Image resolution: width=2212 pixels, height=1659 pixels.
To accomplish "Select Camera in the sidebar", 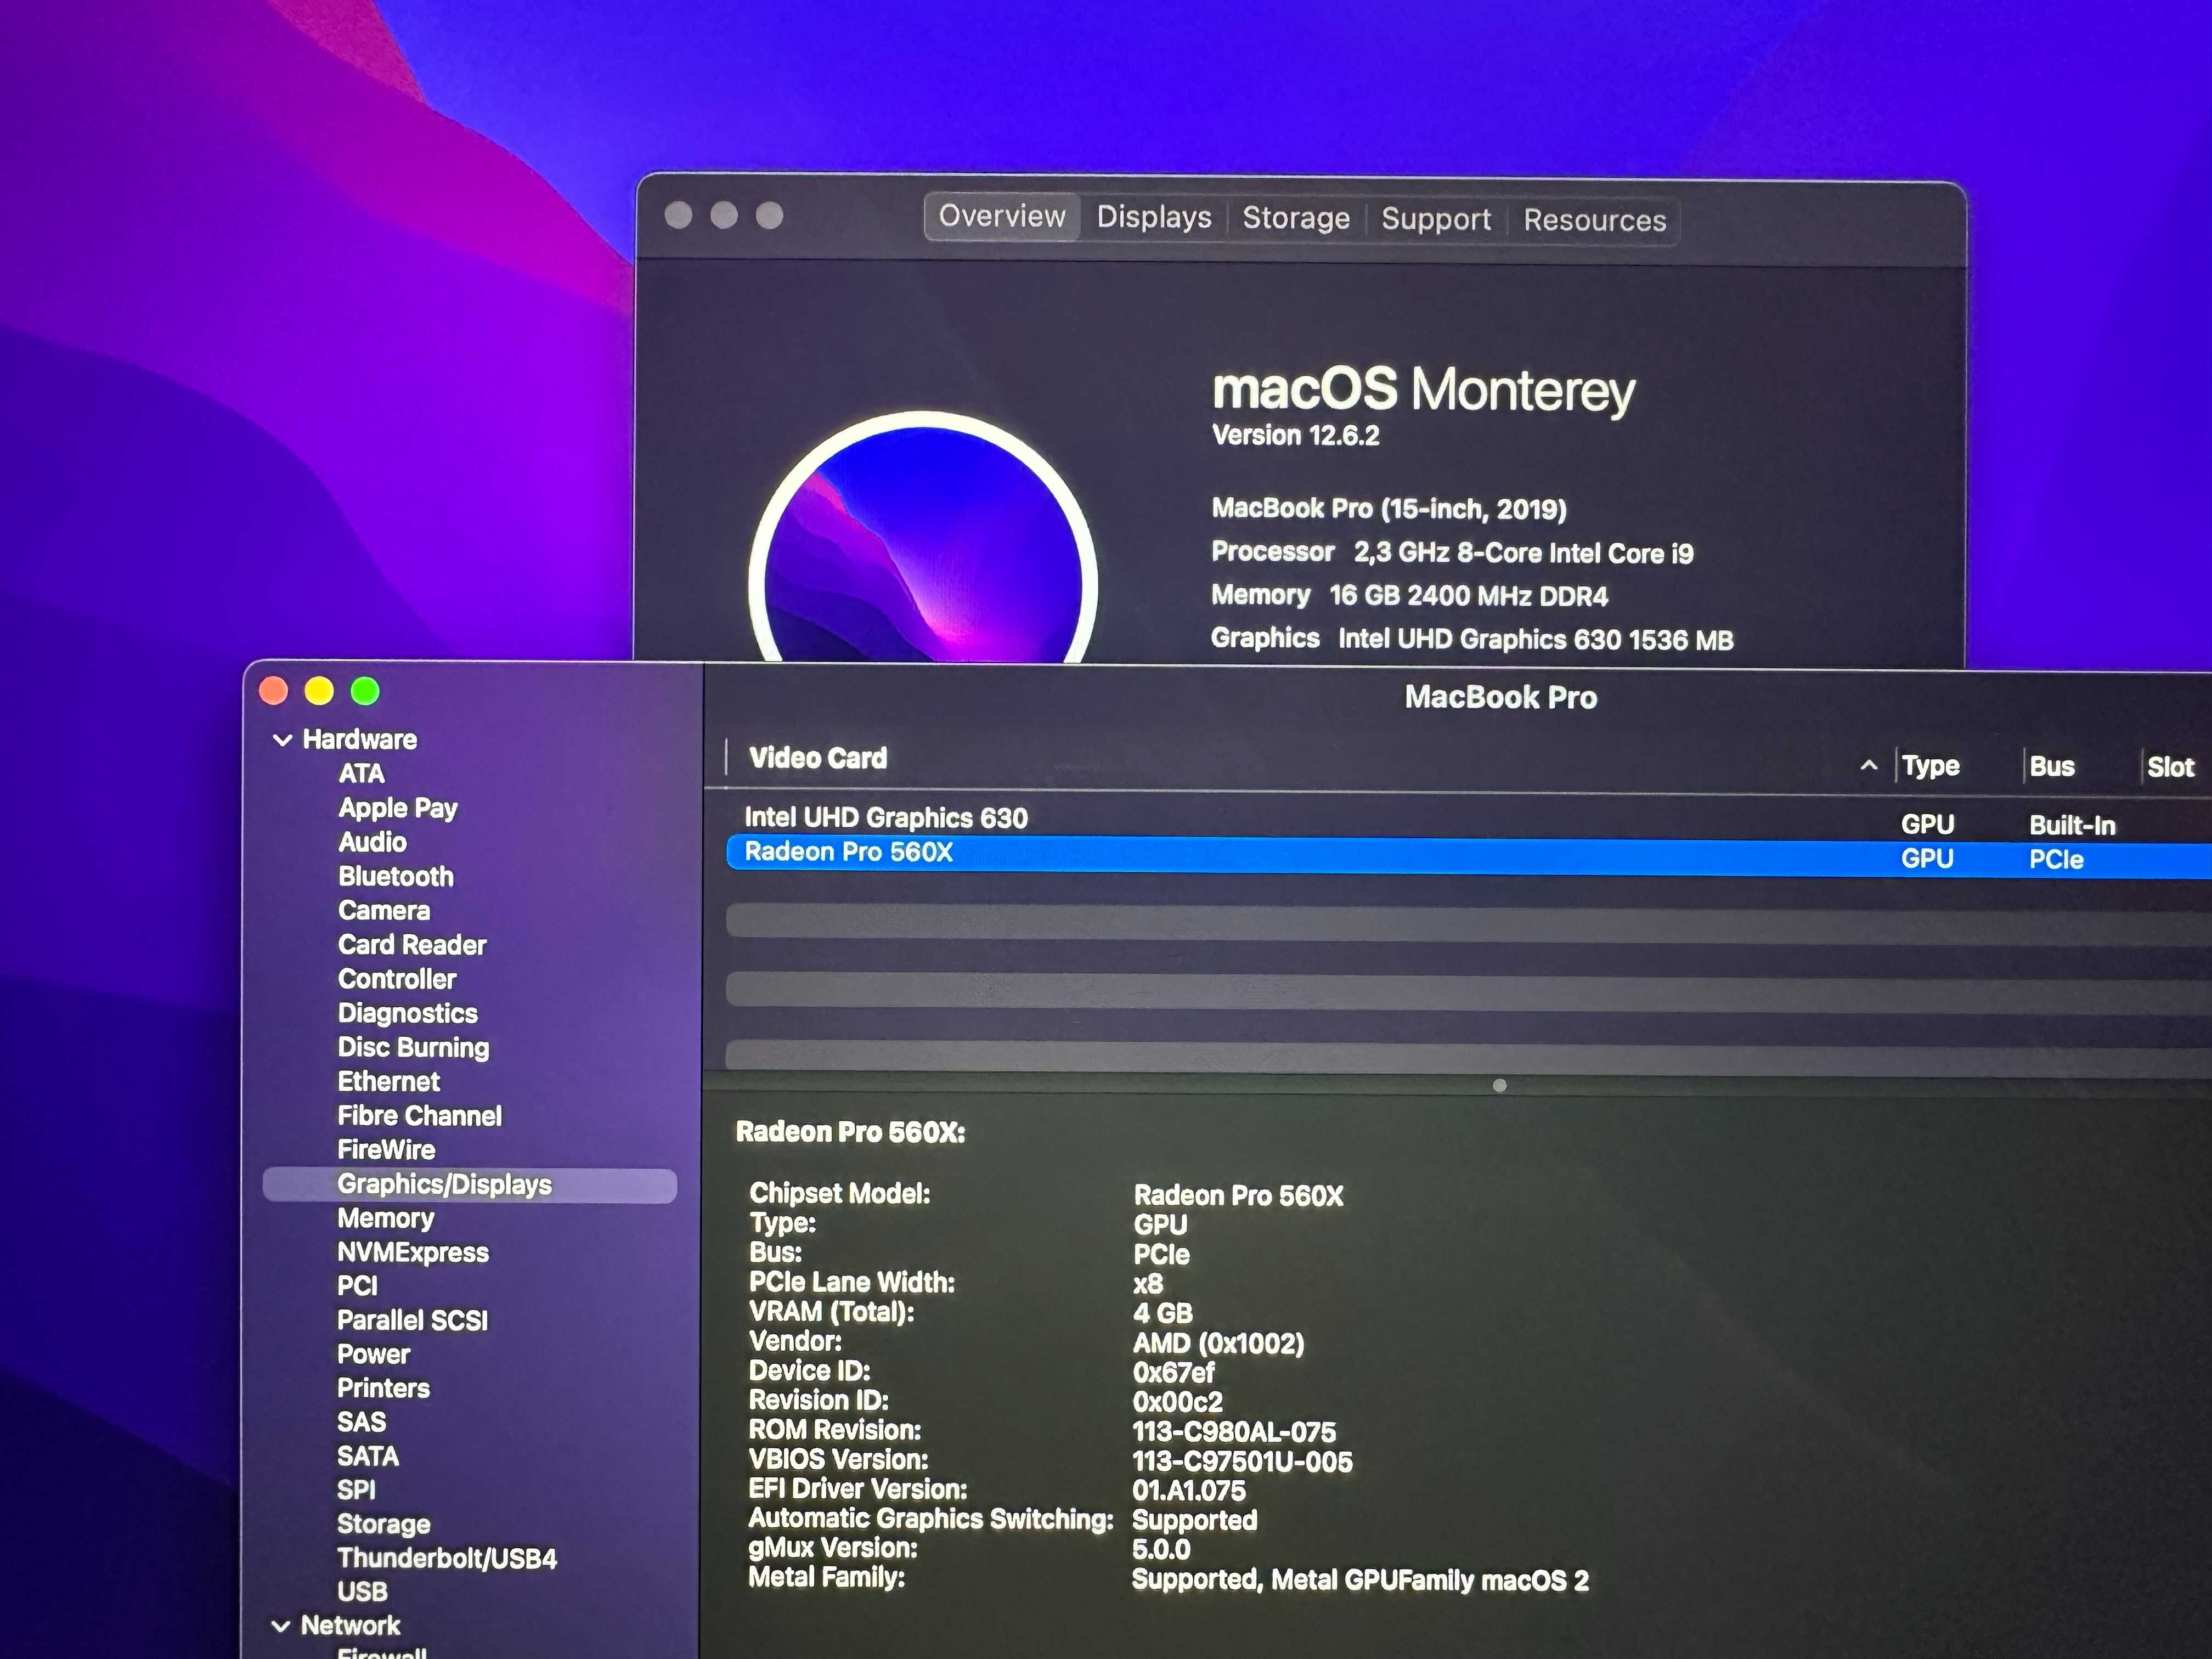I will (x=384, y=910).
